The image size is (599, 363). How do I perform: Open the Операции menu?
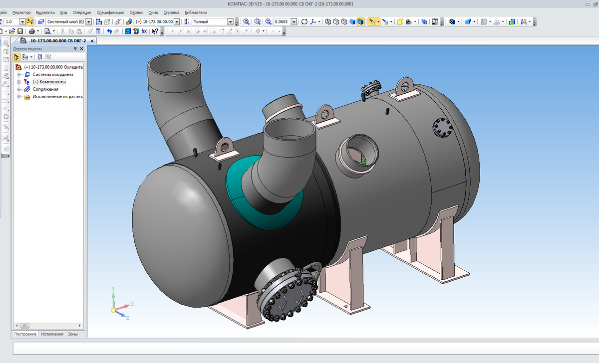[x=82, y=12]
